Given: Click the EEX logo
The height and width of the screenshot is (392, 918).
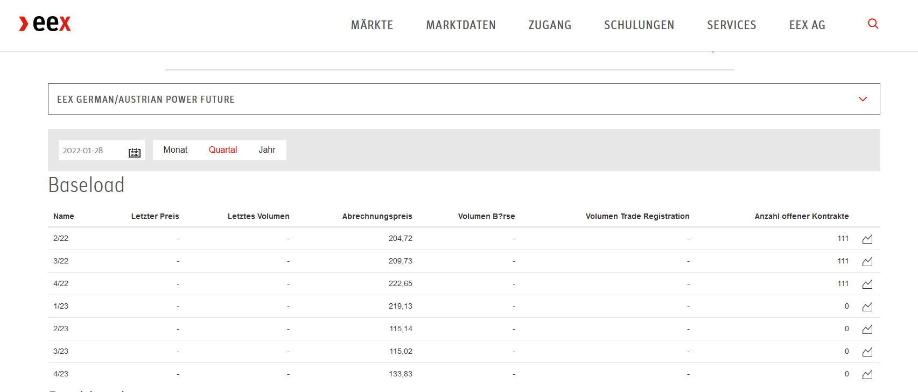Looking at the screenshot, I should (45, 24).
